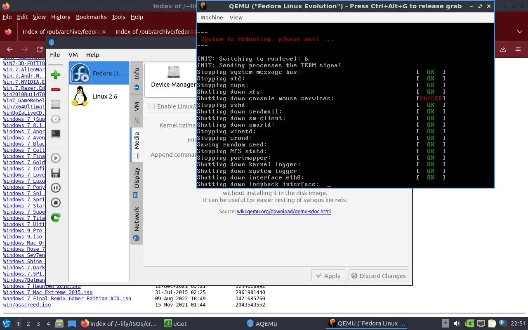Switch to the Firefox taskbar entry
Image resolution: width=528 pixels, height=330 pixels.
(119, 323)
